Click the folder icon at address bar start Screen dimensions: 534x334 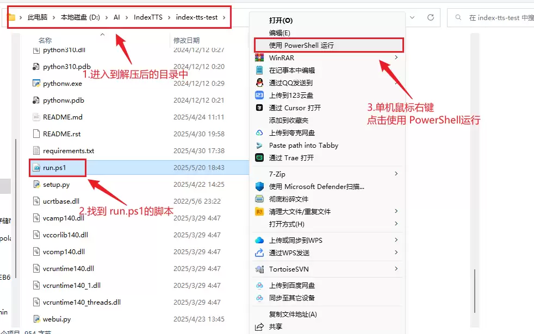[x=11, y=17]
